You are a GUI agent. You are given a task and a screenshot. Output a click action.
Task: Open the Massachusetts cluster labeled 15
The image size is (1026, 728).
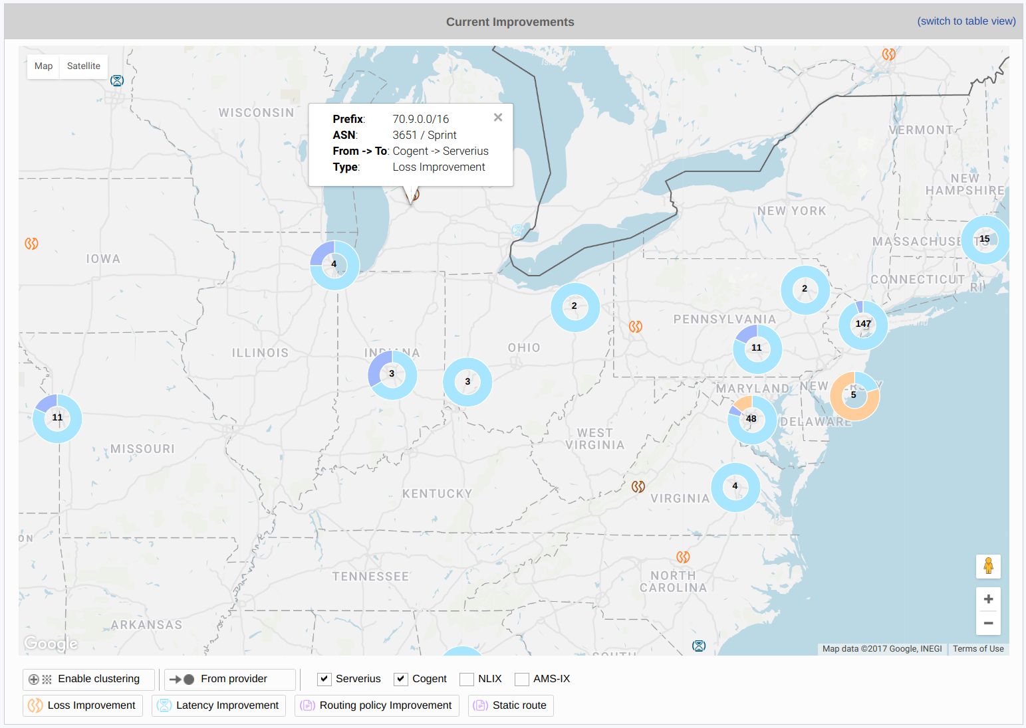(x=985, y=240)
